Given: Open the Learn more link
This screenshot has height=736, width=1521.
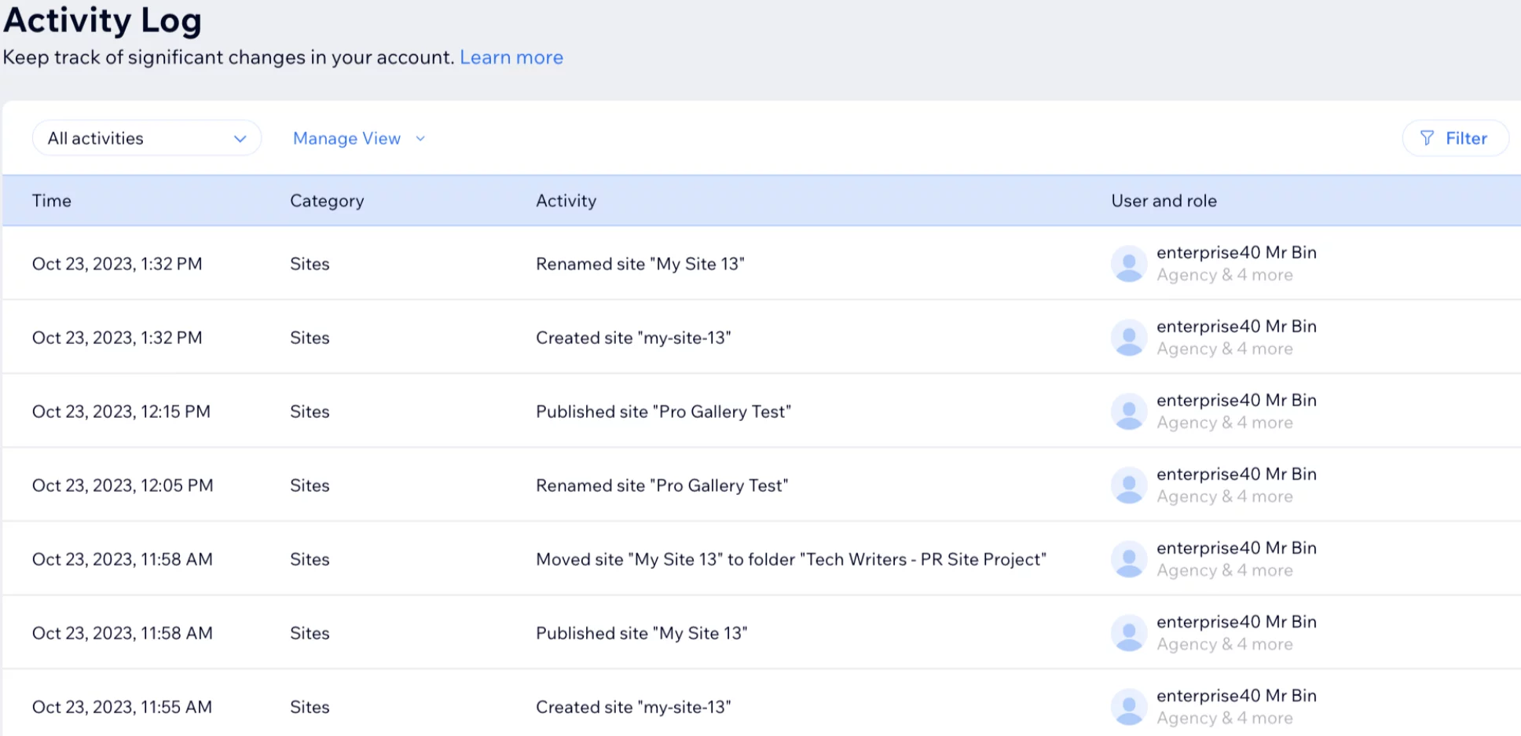Looking at the screenshot, I should tap(511, 57).
